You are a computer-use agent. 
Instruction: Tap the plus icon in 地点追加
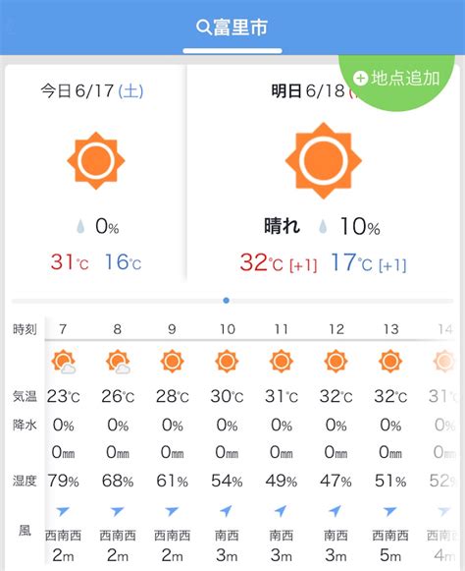pos(360,79)
